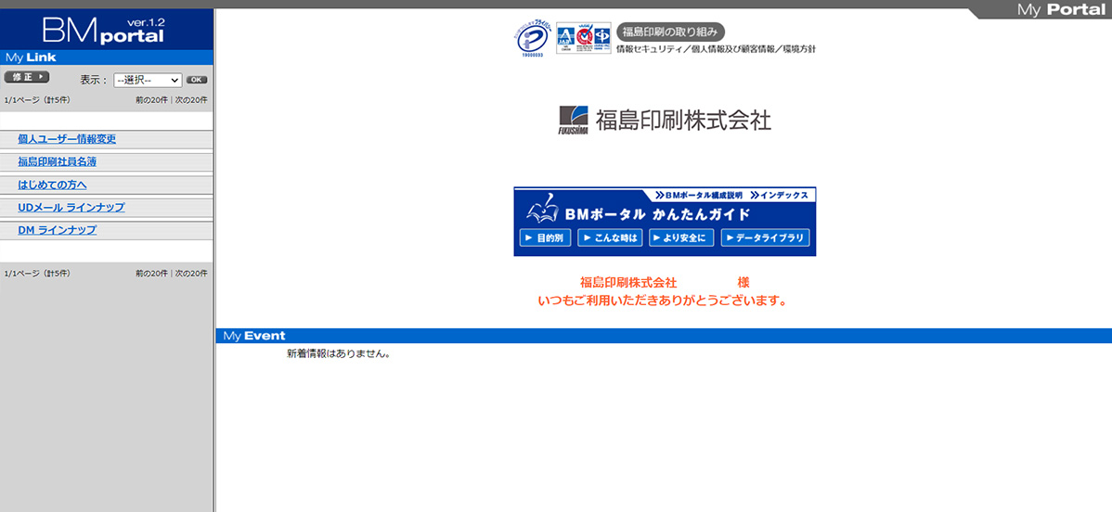This screenshot has width=1112, height=512.
Task: Click bottom 前の20件 pagination link
Action: tap(151, 273)
